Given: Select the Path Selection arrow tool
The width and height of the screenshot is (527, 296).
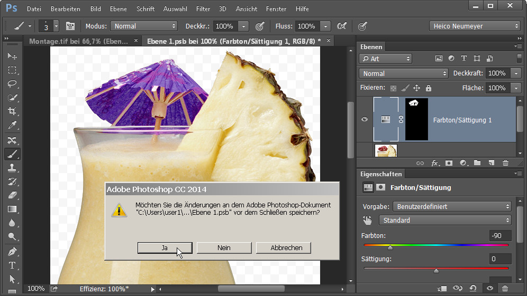Looking at the screenshot, I should point(12,279).
